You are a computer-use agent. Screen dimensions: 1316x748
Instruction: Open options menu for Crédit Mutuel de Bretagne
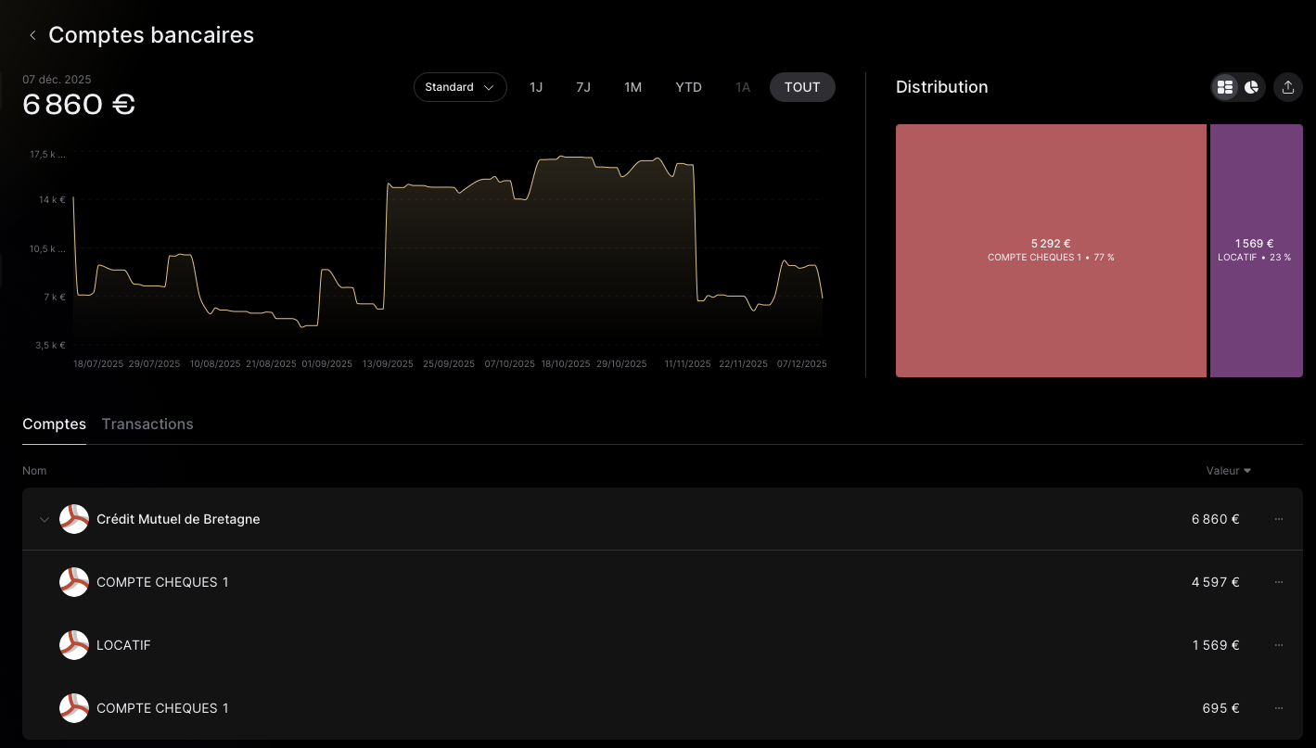(1278, 519)
